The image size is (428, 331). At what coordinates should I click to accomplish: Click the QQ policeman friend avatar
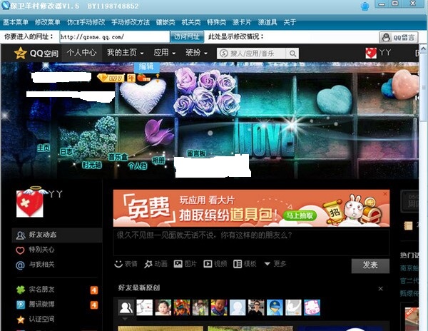275,307
